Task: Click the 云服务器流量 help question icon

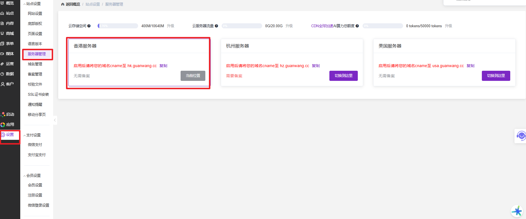Action: 216,26
